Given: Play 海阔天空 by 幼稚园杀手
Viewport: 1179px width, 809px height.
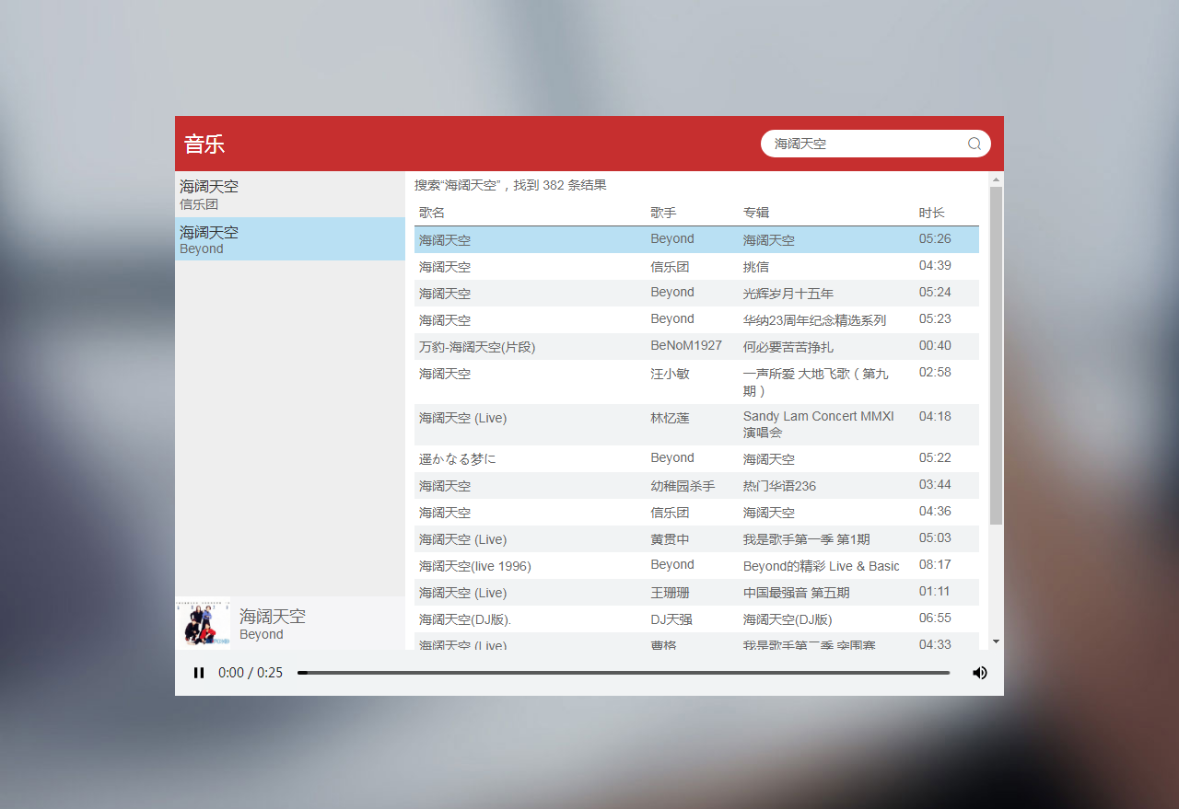Looking at the screenshot, I should (x=445, y=486).
